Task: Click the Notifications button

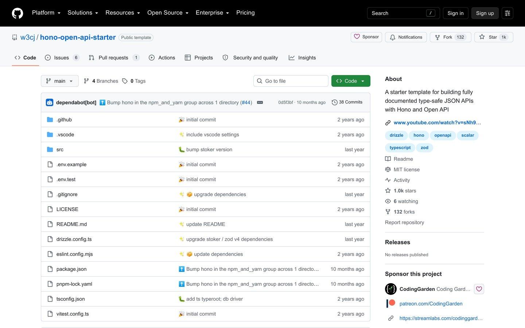Action: pyautogui.click(x=406, y=37)
